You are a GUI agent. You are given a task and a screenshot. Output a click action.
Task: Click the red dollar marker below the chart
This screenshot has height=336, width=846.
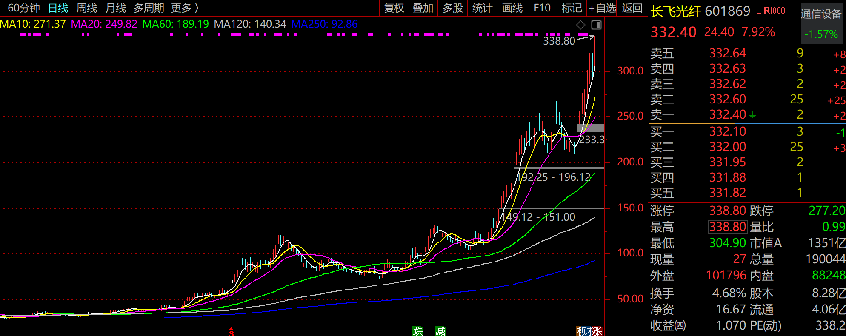[x=232, y=332]
